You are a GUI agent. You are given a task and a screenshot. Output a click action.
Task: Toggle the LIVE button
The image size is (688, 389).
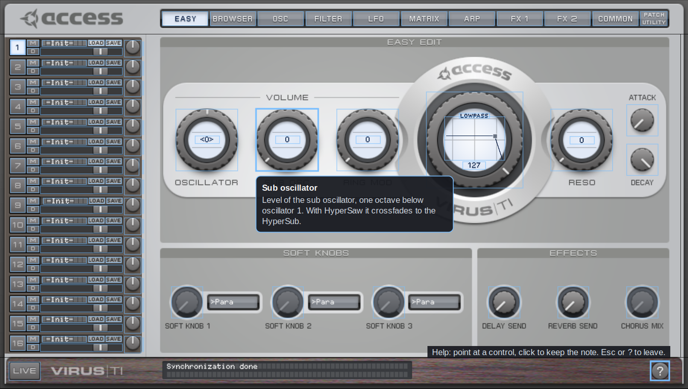[24, 371]
